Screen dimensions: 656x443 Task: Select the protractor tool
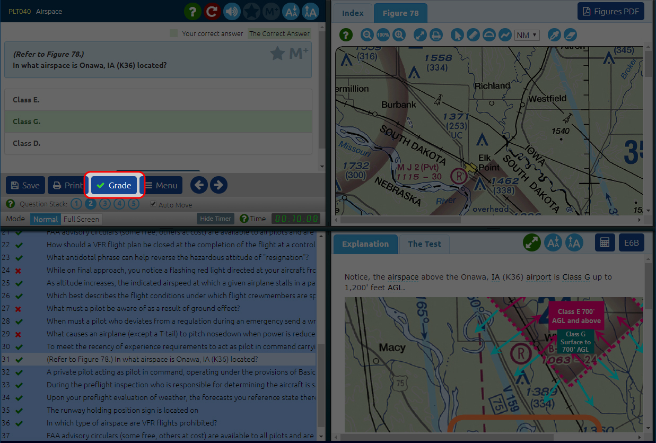point(489,35)
